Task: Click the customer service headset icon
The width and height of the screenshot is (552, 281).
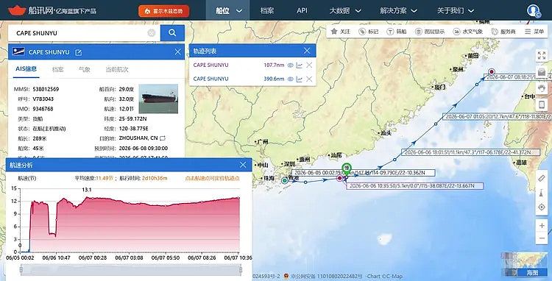Action: coord(542,88)
